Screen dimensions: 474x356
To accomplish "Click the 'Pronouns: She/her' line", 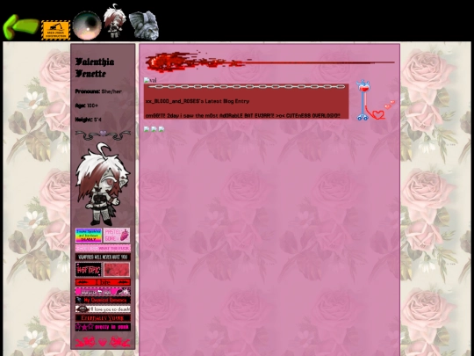I will [98, 91].
